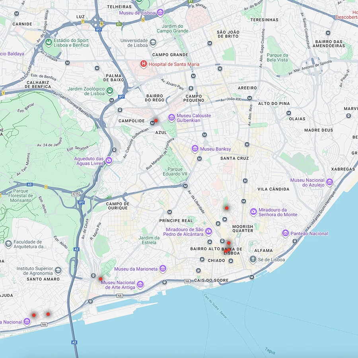Select the red dot beside Campolide metro station

coord(156,121)
